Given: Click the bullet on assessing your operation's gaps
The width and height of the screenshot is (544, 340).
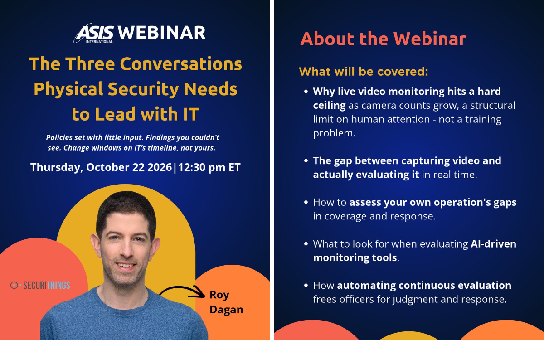Looking at the screenshot, I should [x=410, y=209].
